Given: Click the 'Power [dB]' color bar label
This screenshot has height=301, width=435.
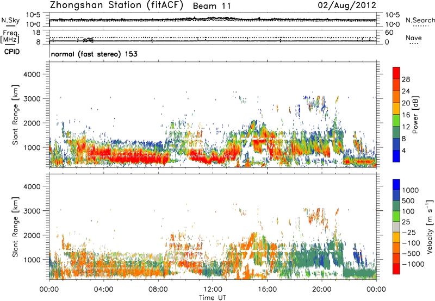Looking at the screenshot, I should (x=415, y=115).
